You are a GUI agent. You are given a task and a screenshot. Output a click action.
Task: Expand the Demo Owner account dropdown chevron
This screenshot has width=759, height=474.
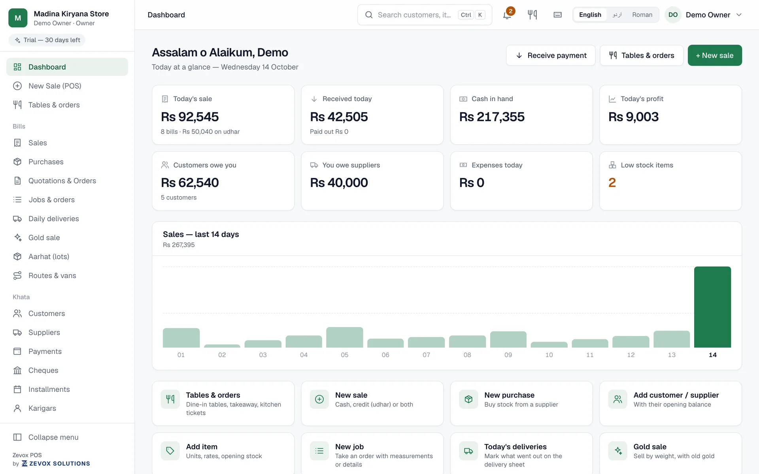click(739, 15)
